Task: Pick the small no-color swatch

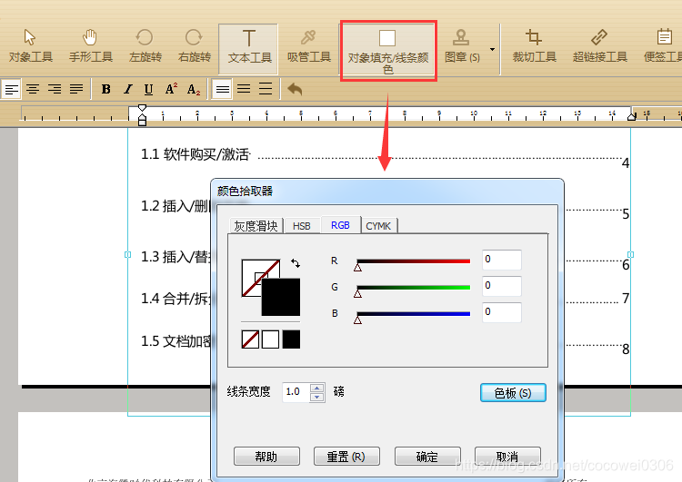Action: pos(250,339)
